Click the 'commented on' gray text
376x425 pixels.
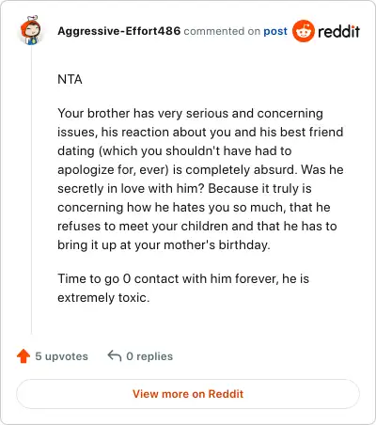click(x=222, y=31)
